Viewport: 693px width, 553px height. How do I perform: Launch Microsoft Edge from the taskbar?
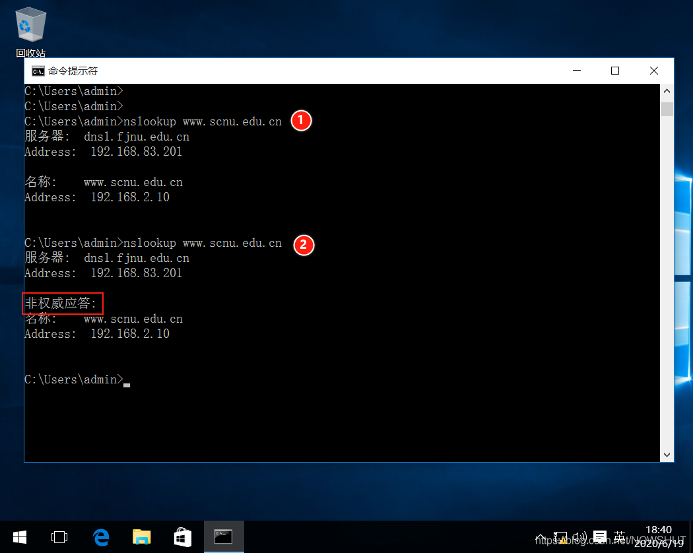(x=100, y=537)
